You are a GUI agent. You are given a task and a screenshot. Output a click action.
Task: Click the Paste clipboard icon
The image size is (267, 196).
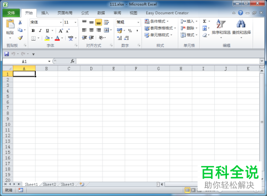pos(10,24)
